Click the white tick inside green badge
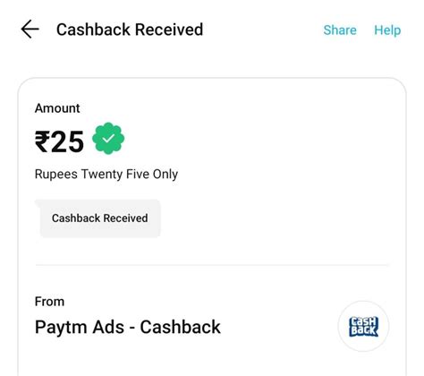The height and width of the screenshot is (376, 424). [108, 139]
